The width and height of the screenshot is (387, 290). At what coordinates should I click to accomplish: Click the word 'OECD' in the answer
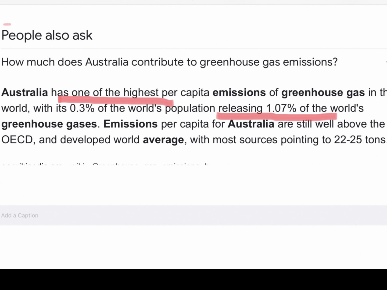tap(17, 140)
